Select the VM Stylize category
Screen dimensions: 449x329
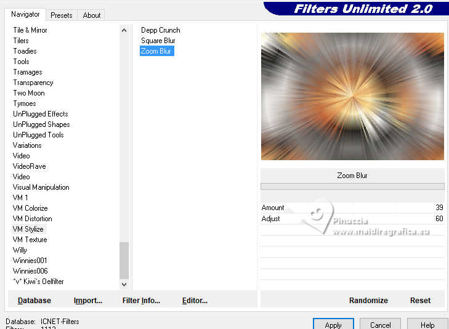pyautogui.click(x=28, y=229)
